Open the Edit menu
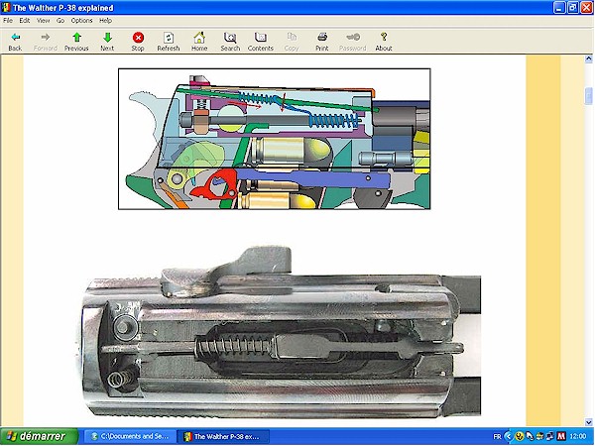 (x=25, y=21)
